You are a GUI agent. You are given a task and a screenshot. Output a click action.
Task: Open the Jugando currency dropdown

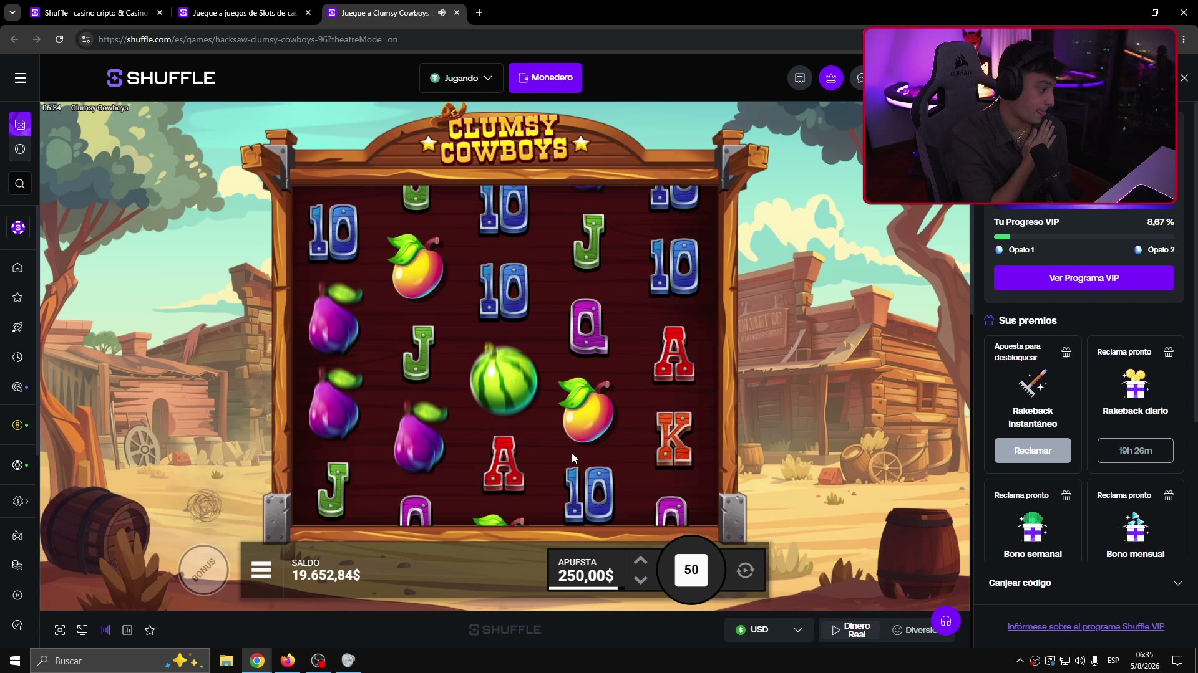click(x=461, y=78)
